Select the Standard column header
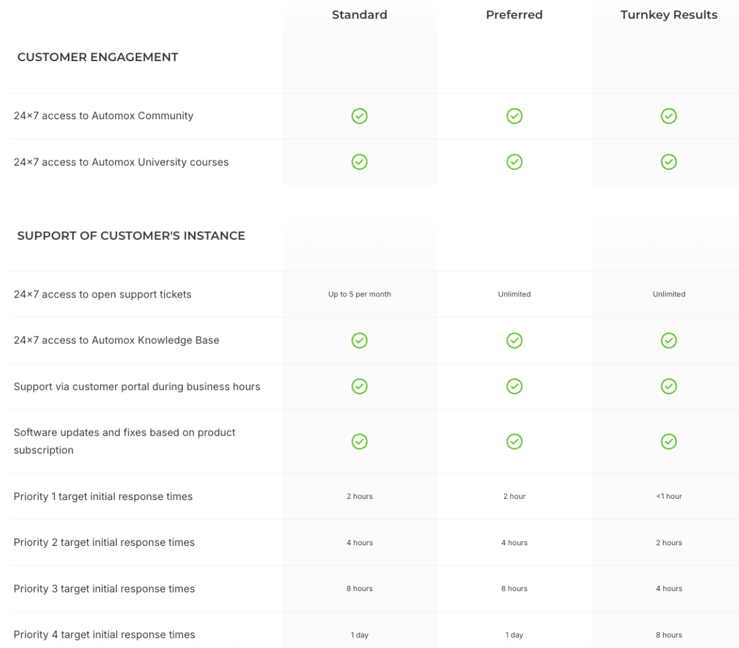 360,15
